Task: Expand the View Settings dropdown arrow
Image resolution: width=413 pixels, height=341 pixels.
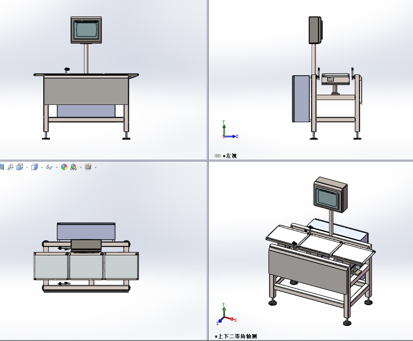Action: [x=95, y=167]
